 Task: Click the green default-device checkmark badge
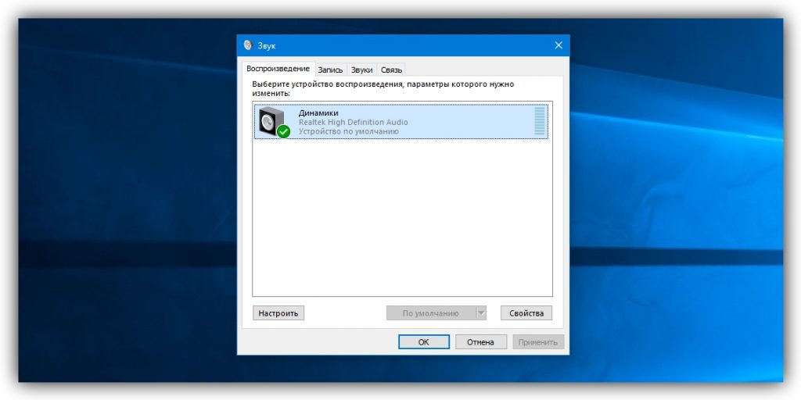pos(283,132)
